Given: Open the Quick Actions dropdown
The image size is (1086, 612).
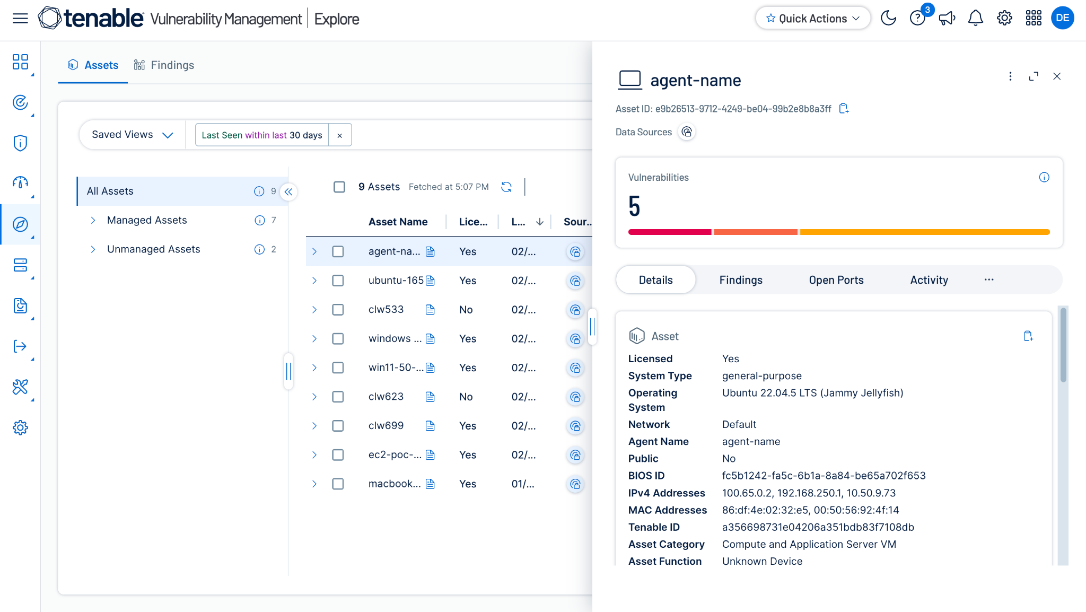Looking at the screenshot, I should tap(812, 18).
